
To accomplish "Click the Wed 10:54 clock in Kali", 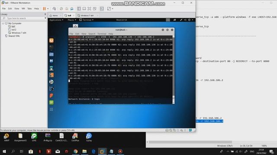I will [122, 20].
